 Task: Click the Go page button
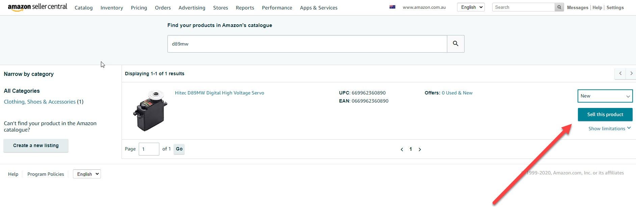pyautogui.click(x=179, y=149)
